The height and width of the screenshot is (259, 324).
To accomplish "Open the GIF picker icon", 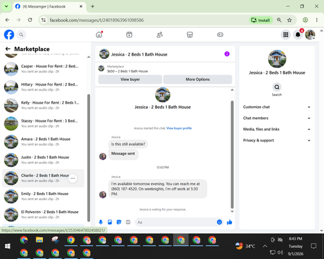I will pyautogui.click(x=128, y=222).
